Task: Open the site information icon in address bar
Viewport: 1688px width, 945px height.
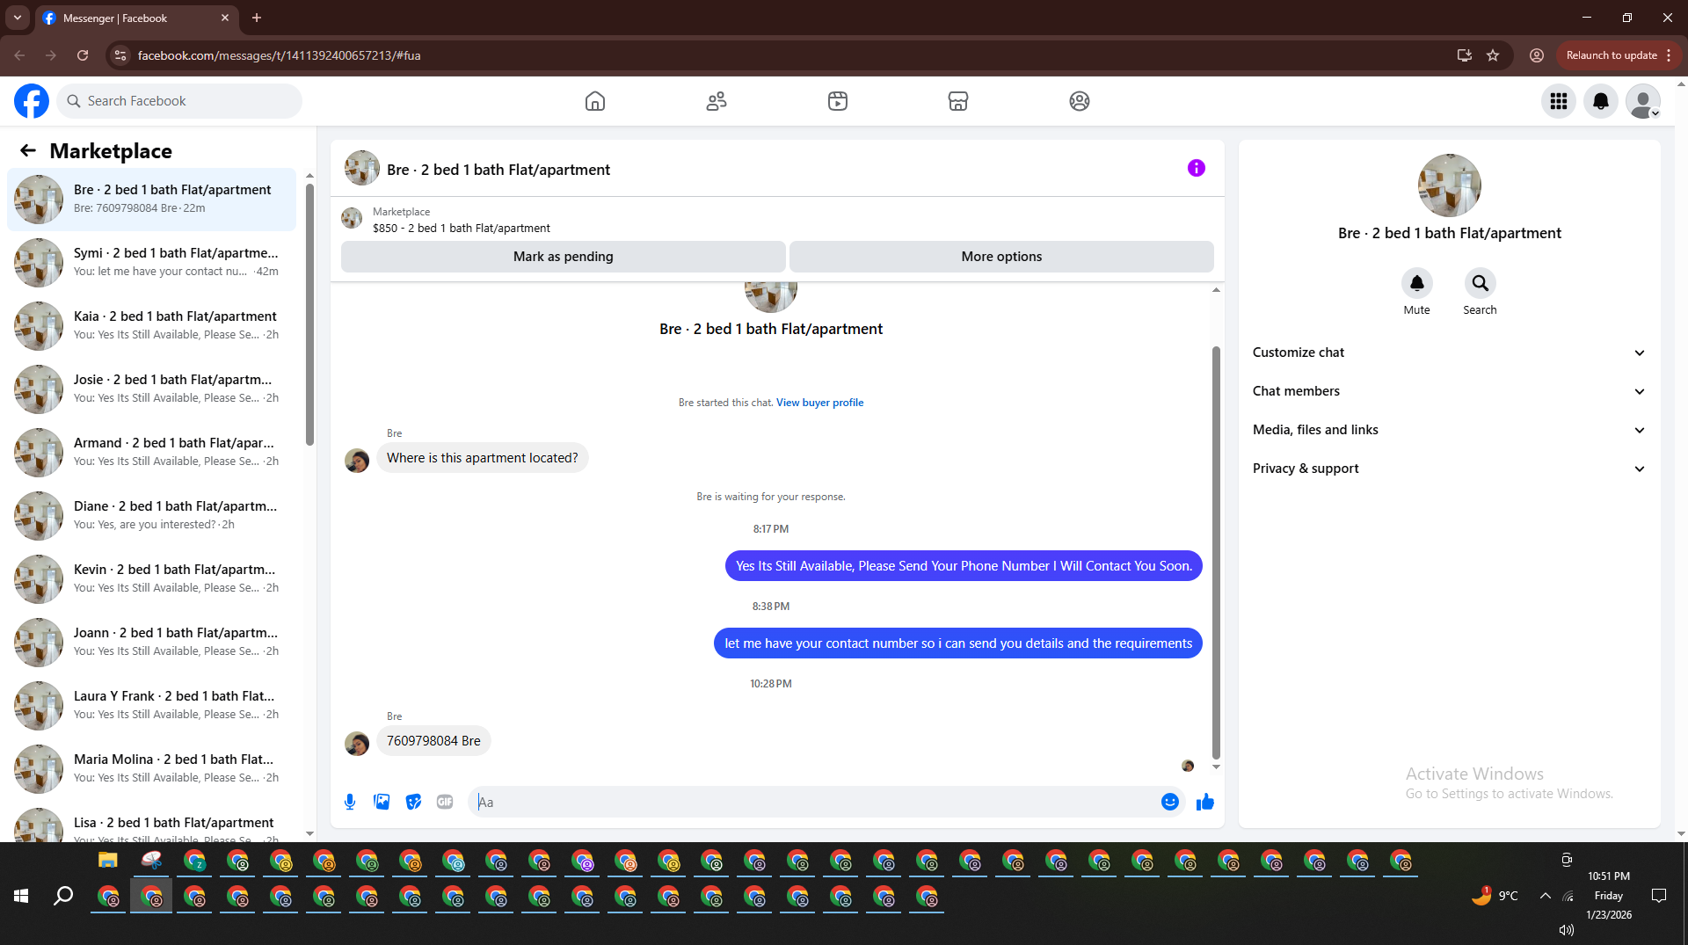Action: coord(120,55)
